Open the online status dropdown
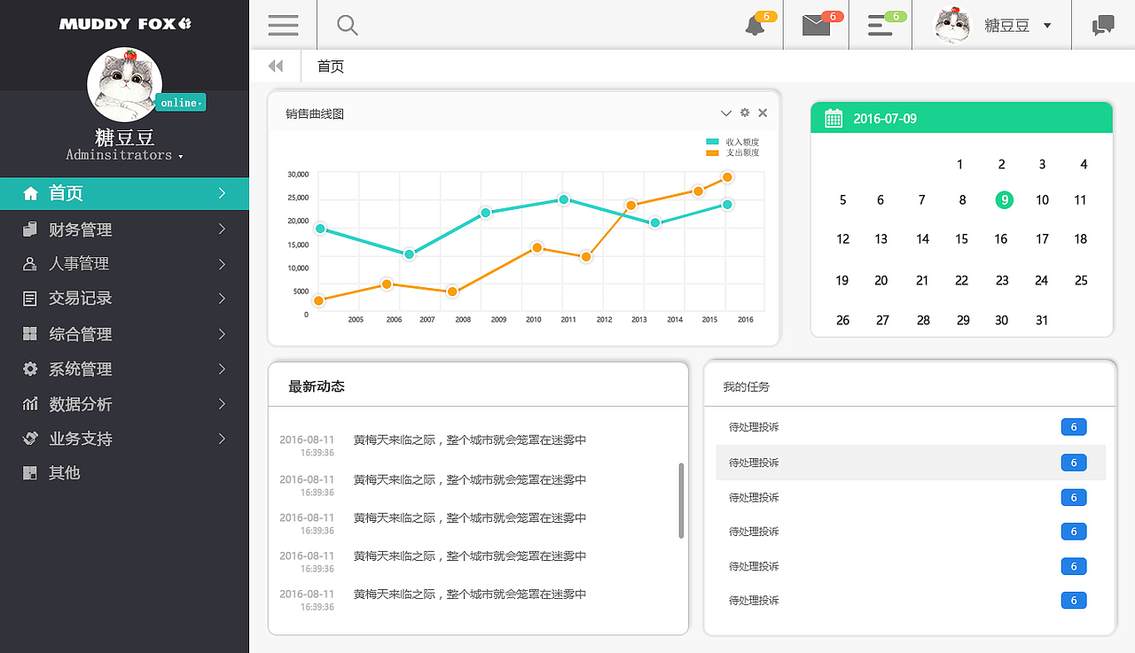 (x=181, y=103)
